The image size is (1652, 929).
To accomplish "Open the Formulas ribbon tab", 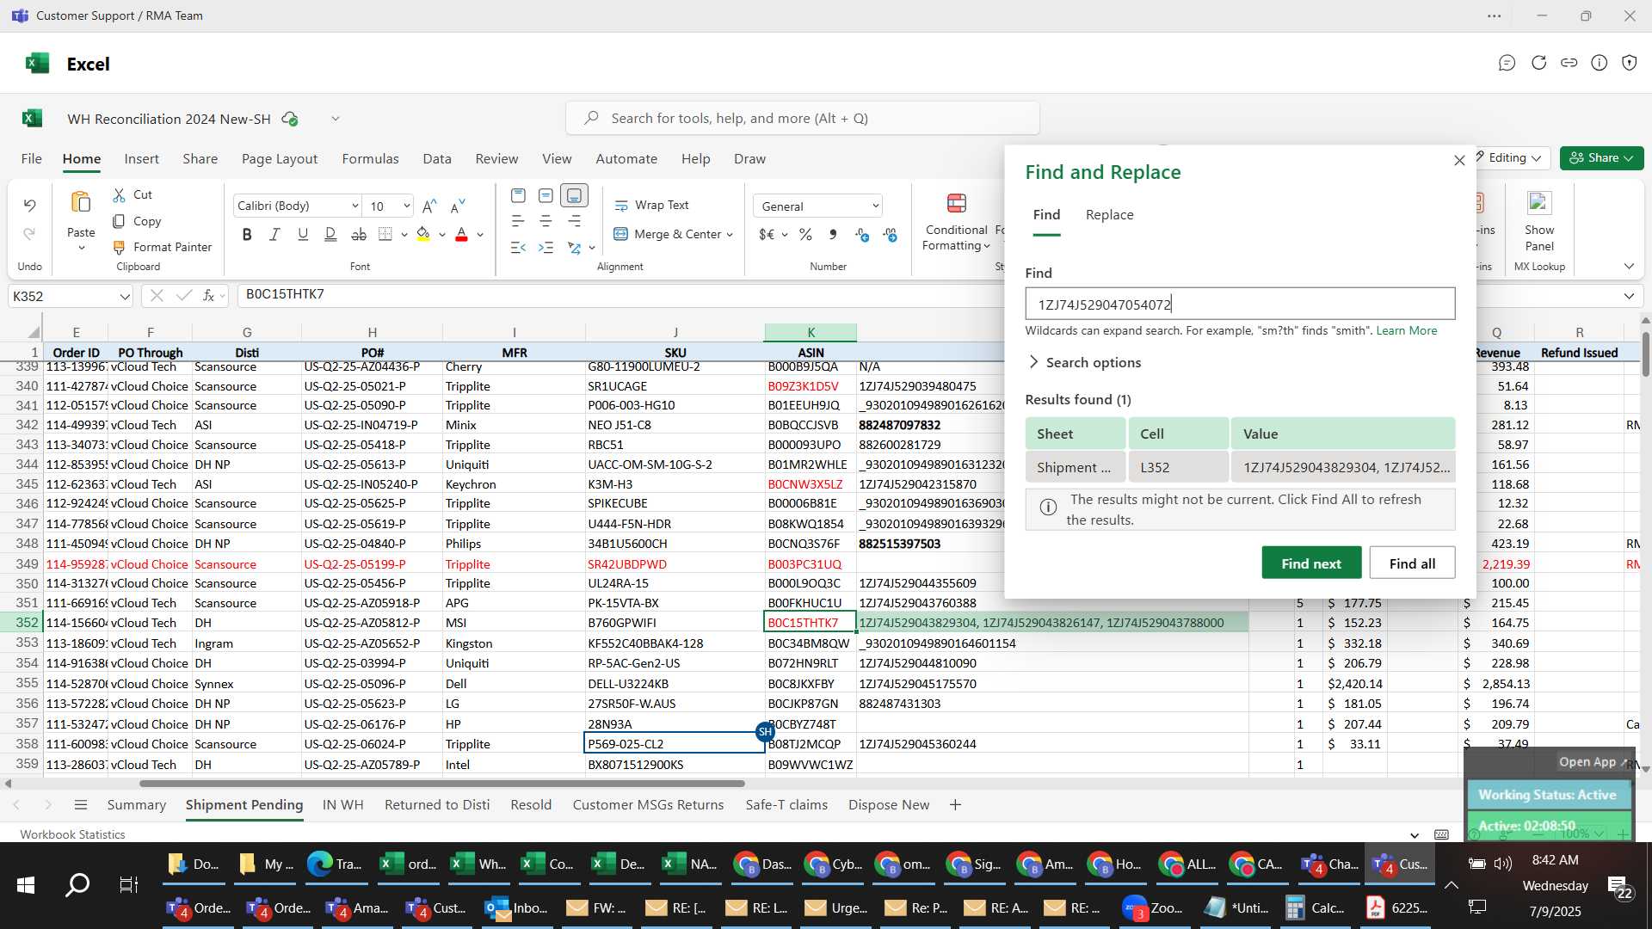I will [370, 159].
